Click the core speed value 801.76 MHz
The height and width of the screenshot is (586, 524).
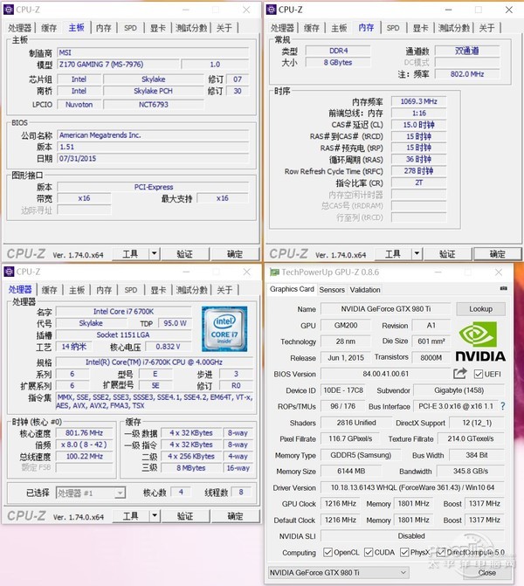coord(84,433)
